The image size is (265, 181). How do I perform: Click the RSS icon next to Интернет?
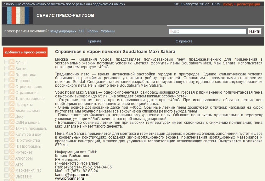(12, 151)
